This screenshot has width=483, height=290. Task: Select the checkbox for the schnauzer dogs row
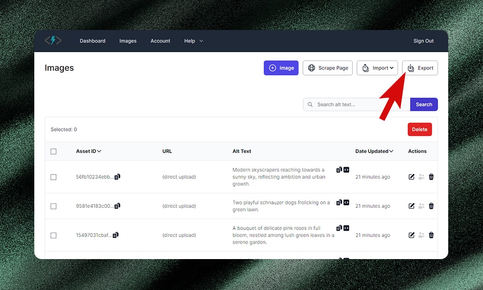coord(54,206)
